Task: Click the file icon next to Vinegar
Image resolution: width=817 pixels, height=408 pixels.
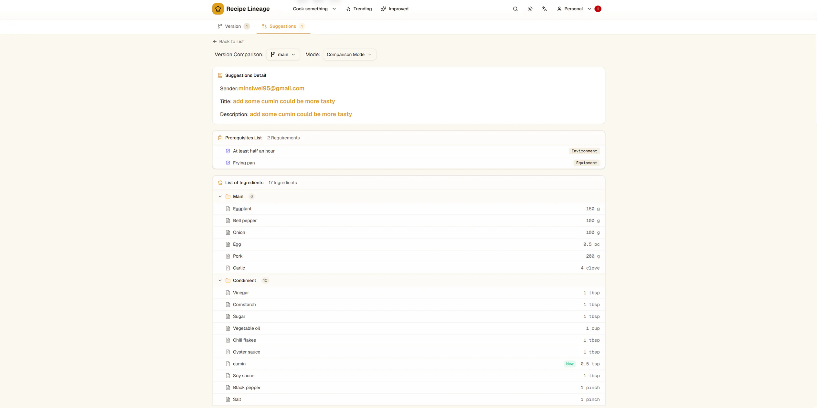Action: [228, 293]
